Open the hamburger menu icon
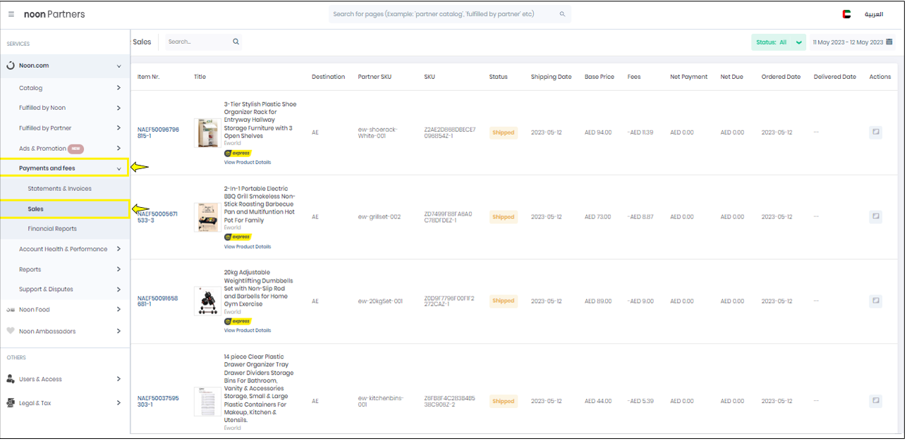Image resolution: width=907 pixels, height=441 pixels. pyautogui.click(x=11, y=14)
